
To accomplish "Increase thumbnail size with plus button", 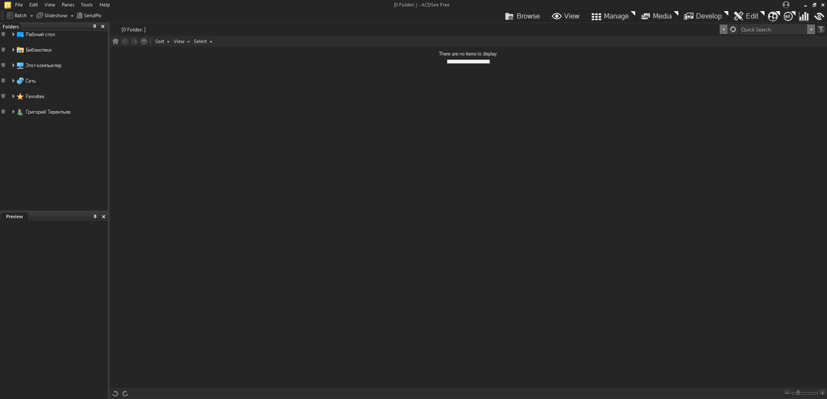I will point(822,393).
